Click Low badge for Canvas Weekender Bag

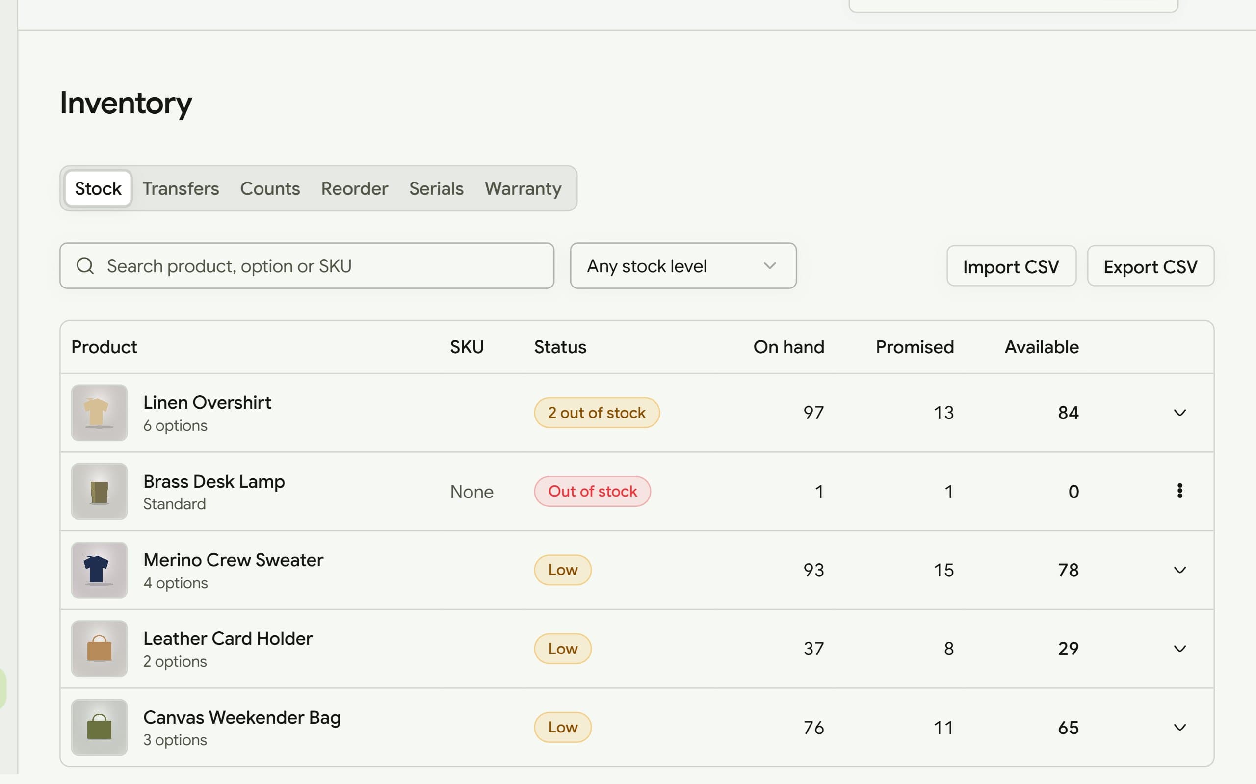pyautogui.click(x=563, y=728)
